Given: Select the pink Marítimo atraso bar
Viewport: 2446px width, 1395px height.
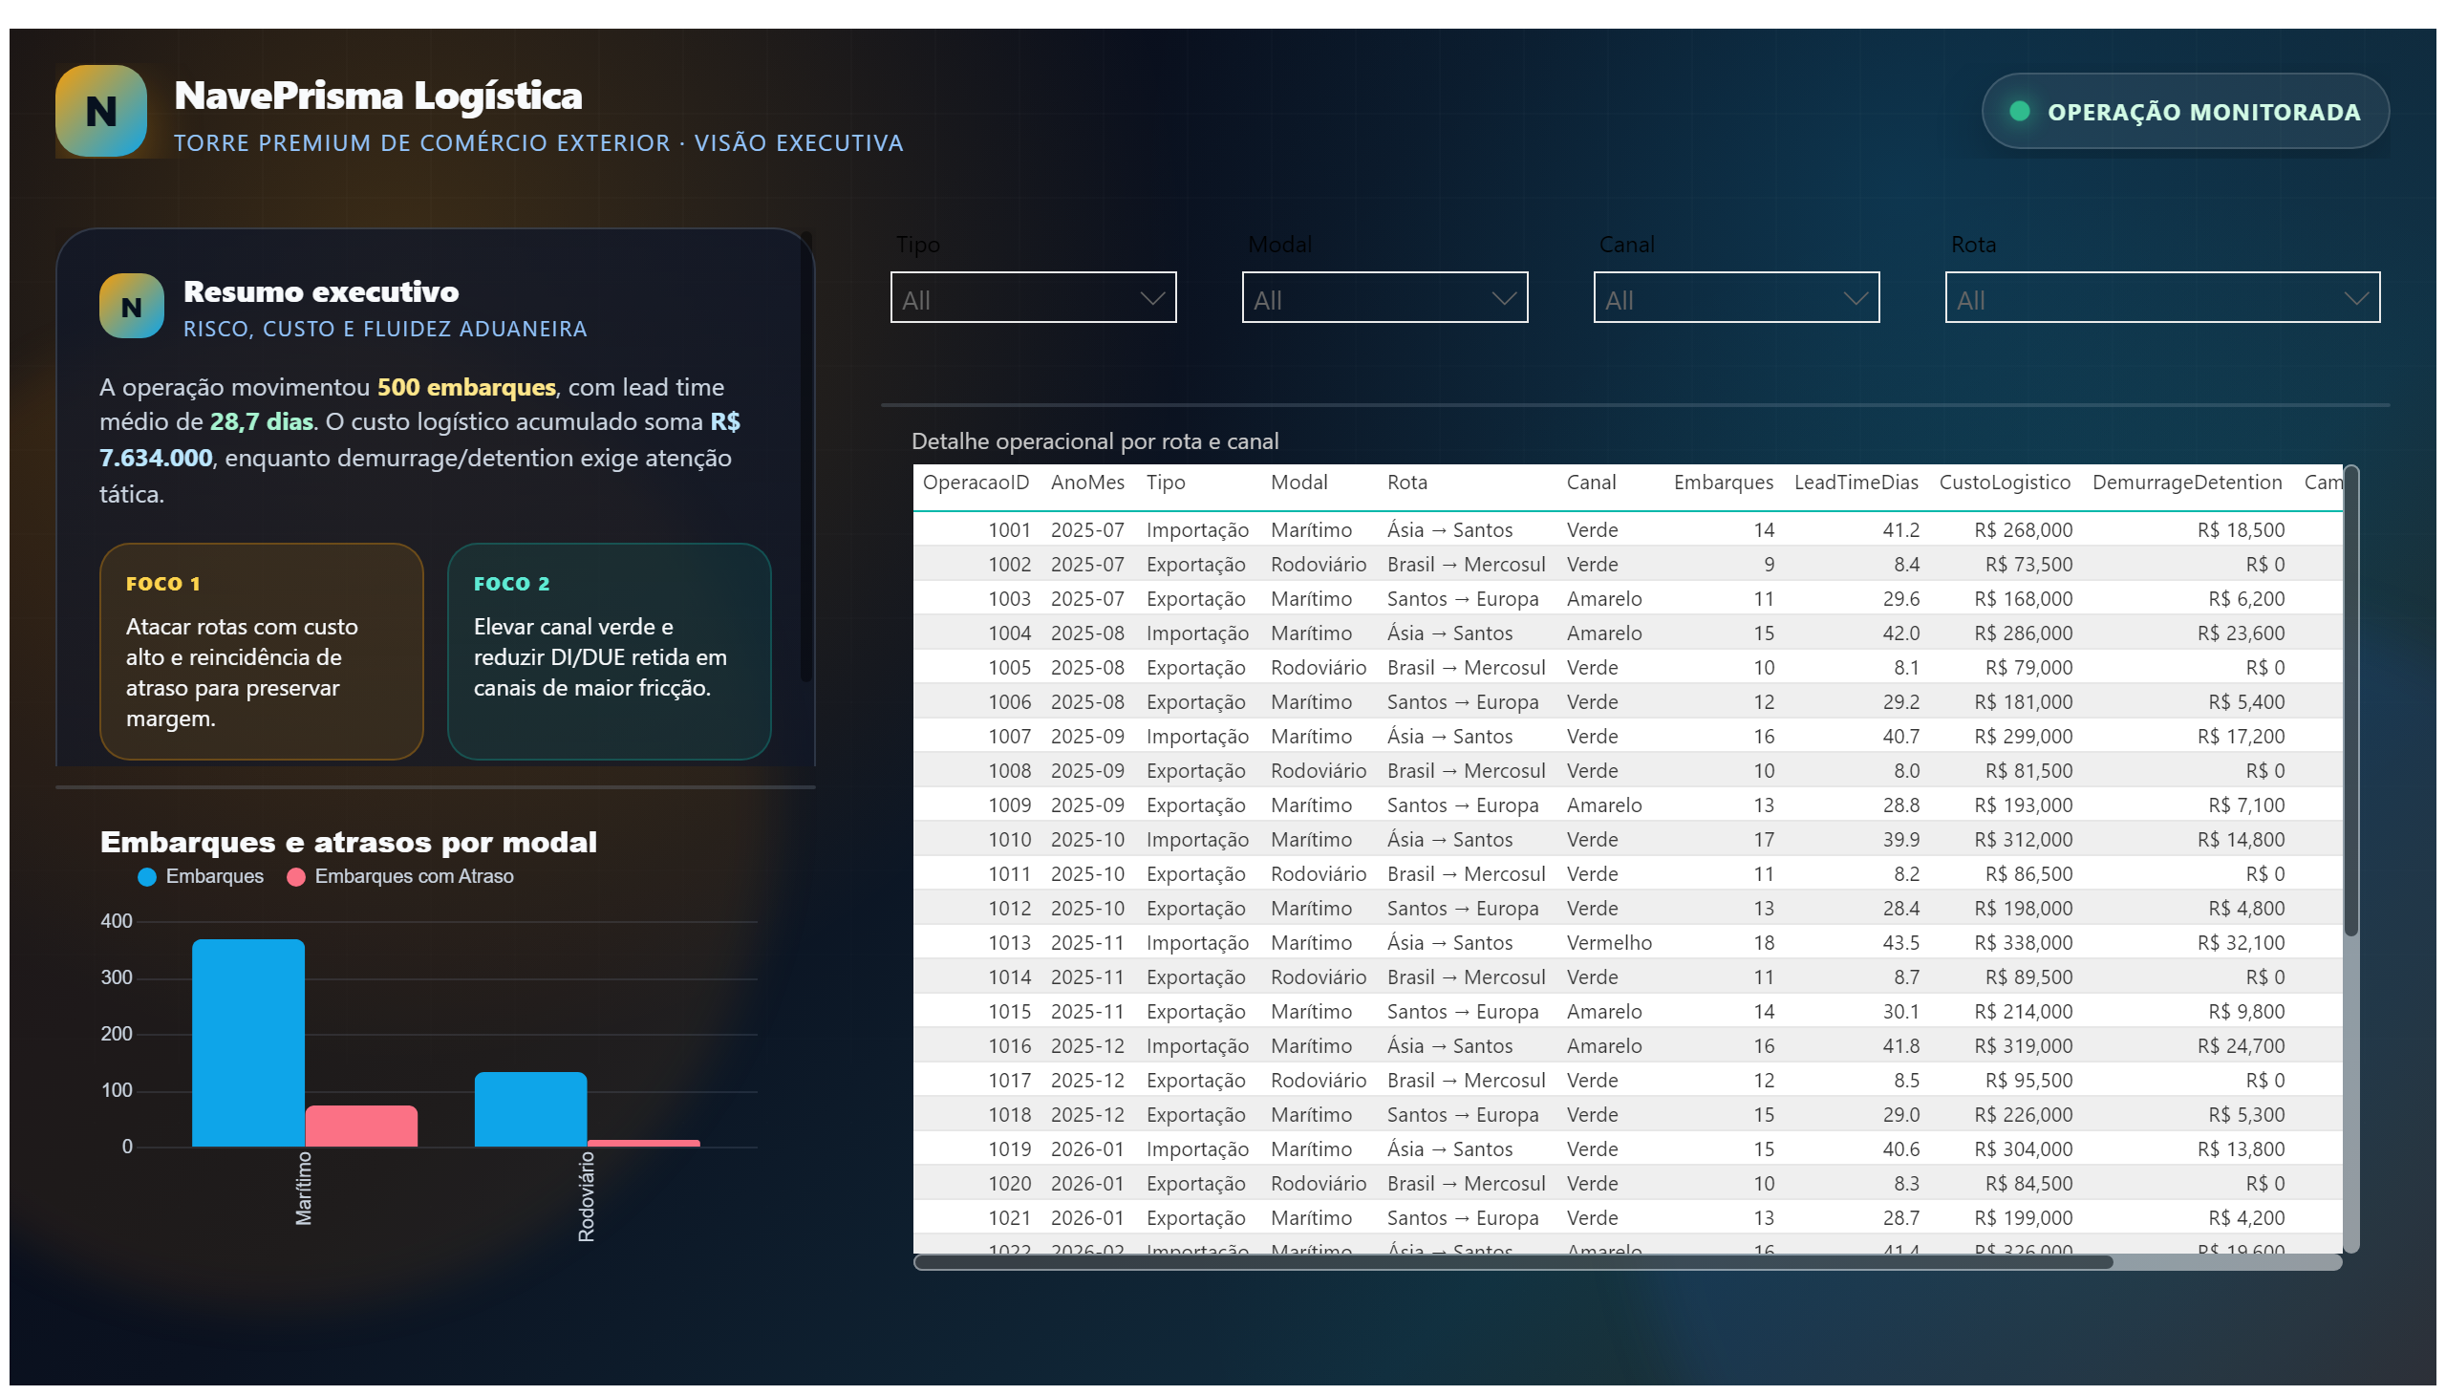Looking at the screenshot, I should pyautogui.click(x=361, y=1127).
